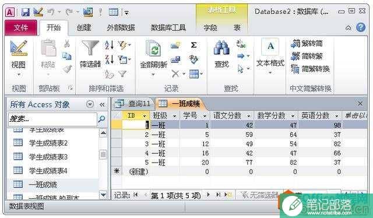The image size is (373, 218).
Task: Open the 学号 column header dropdown
Action: (x=205, y=116)
